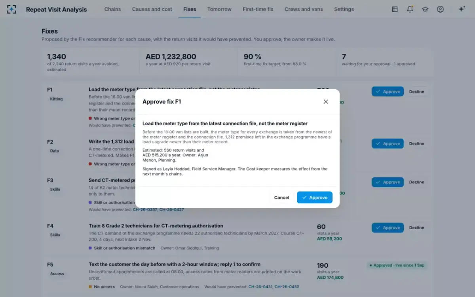
Task: Open the user profile icon
Action: 440,9
